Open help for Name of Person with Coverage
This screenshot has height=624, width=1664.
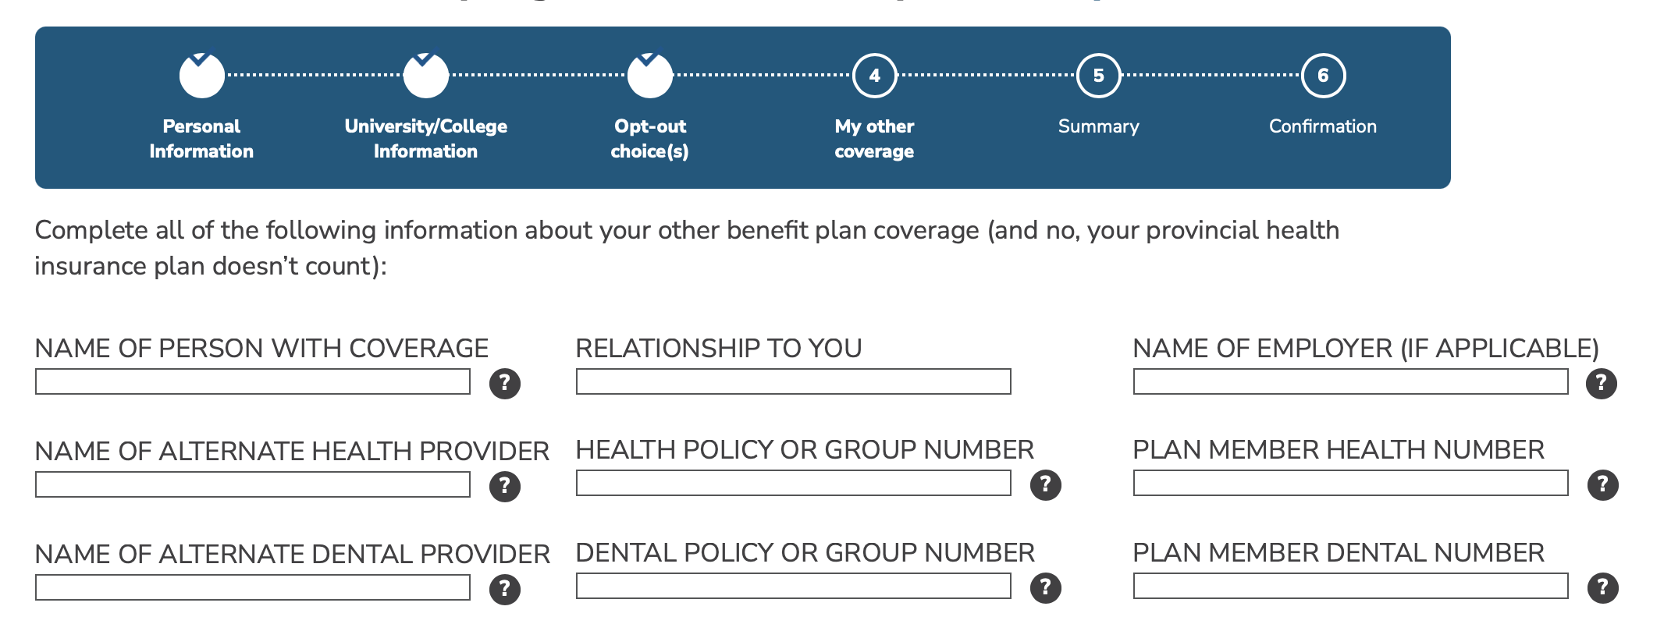click(x=505, y=383)
